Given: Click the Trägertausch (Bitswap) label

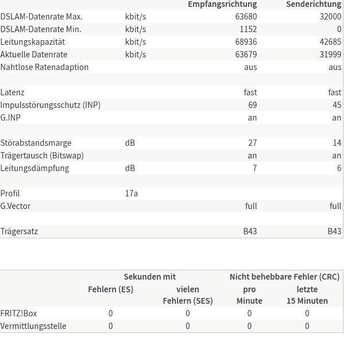Looking at the screenshot, I should pos(42,156).
